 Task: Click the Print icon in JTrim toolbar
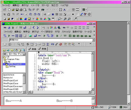pyautogui.click(x=21, y=10)
